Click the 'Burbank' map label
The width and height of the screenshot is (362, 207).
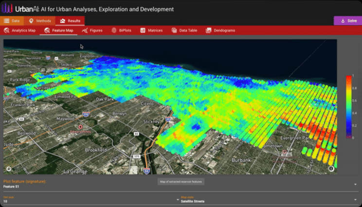[x=241, y=160]
